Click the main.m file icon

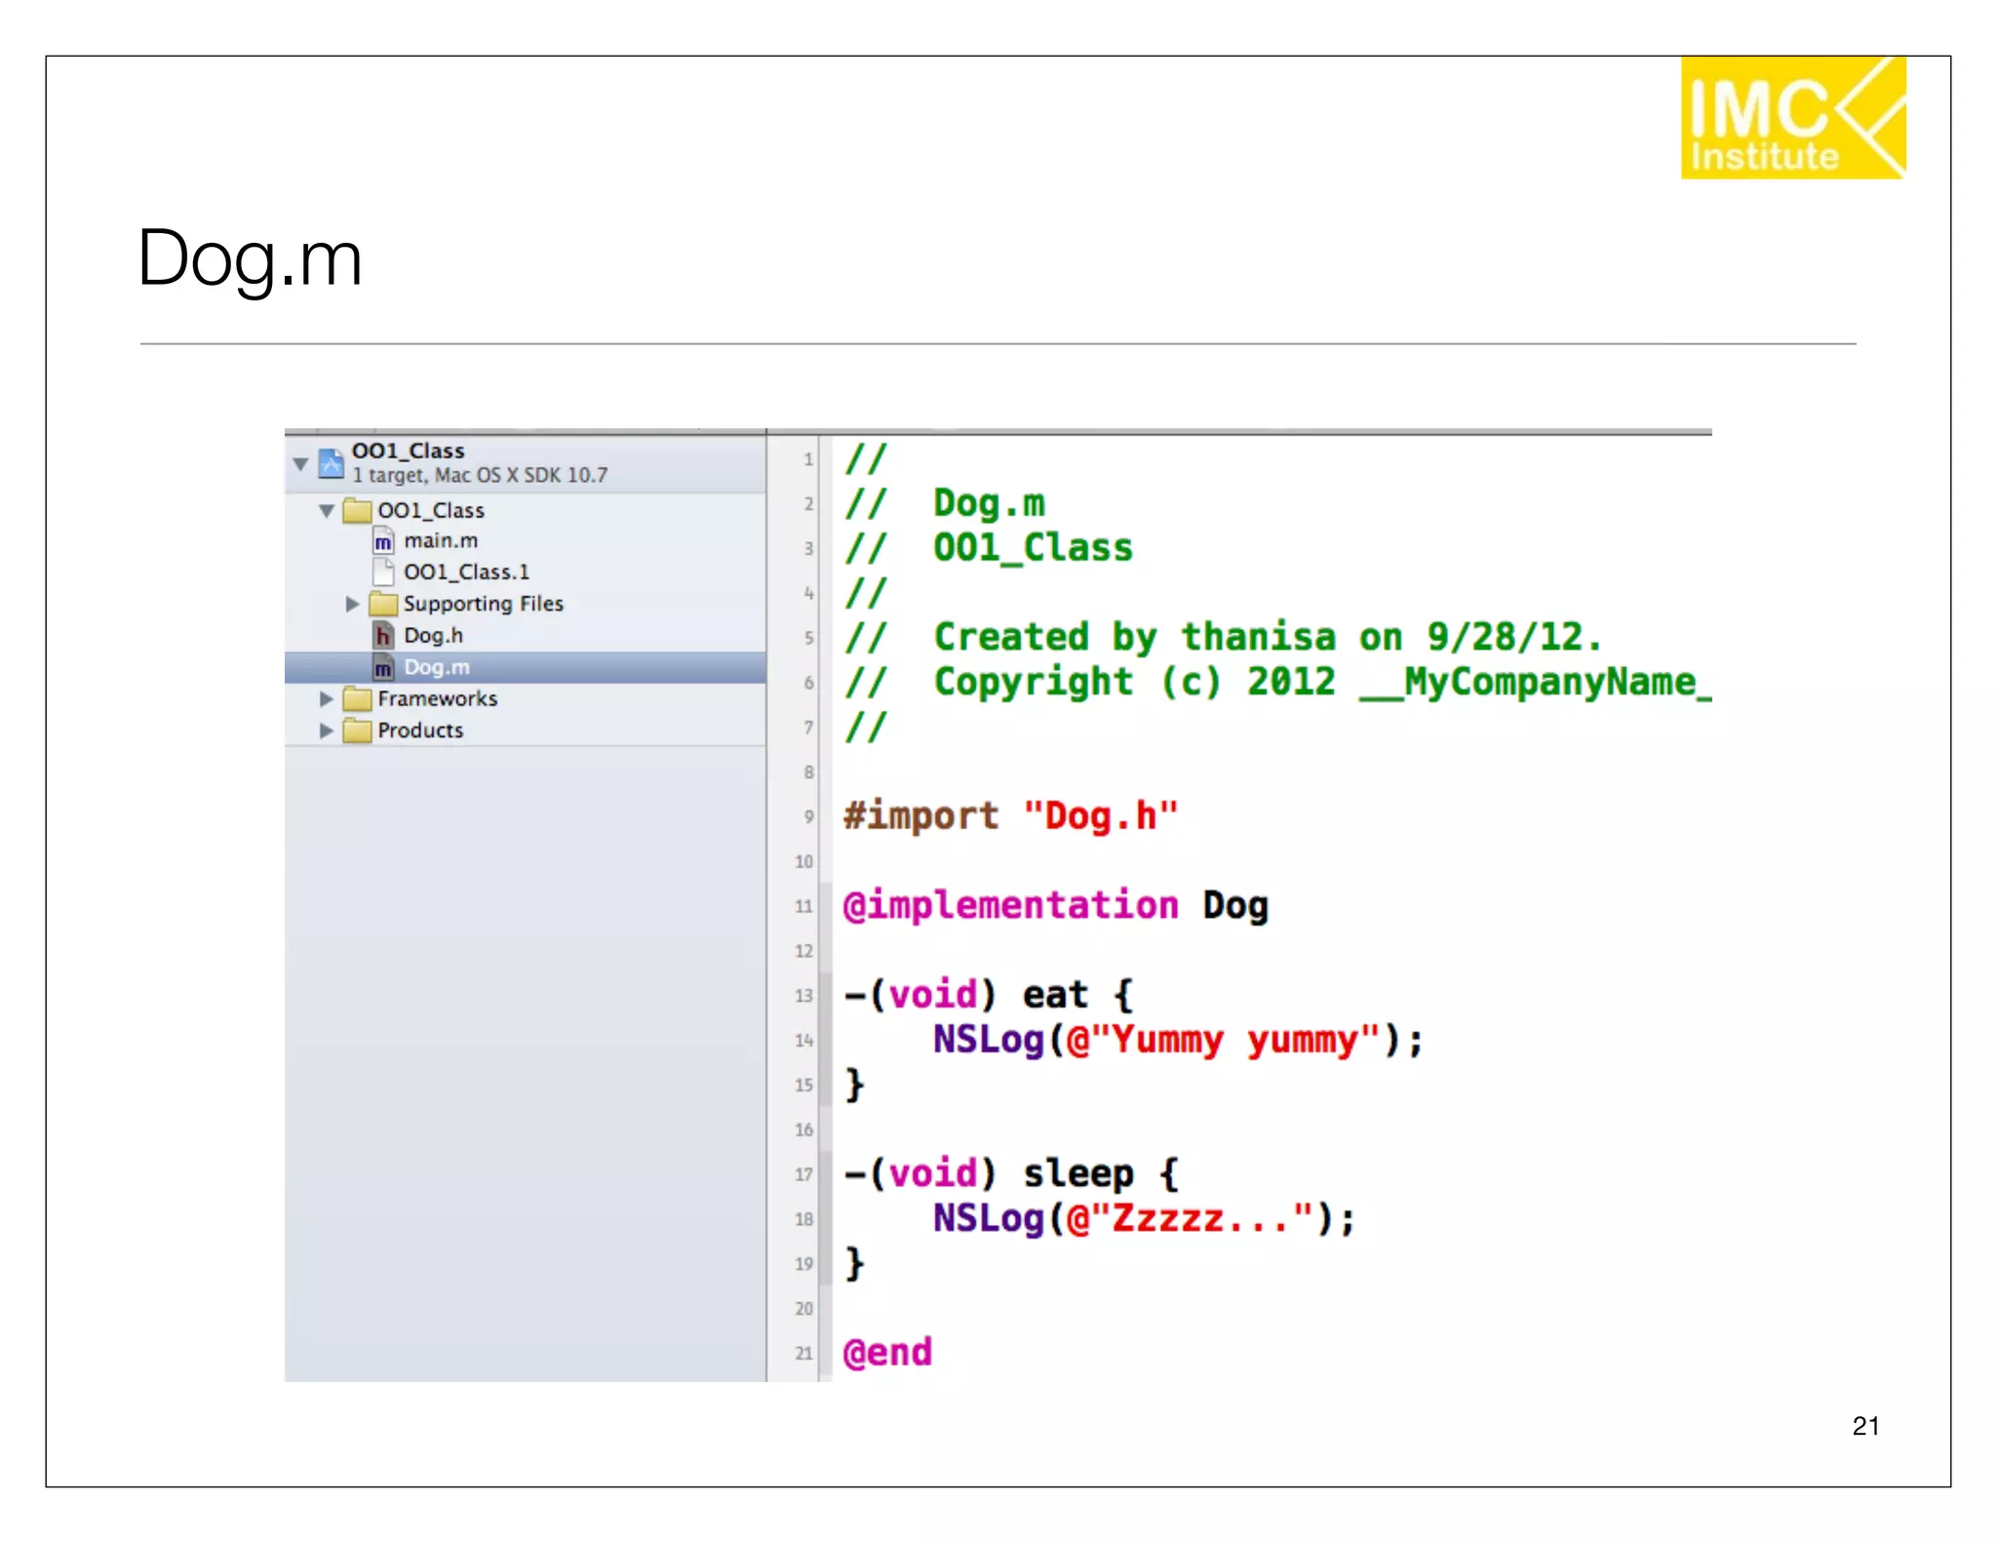coord(383,541)
